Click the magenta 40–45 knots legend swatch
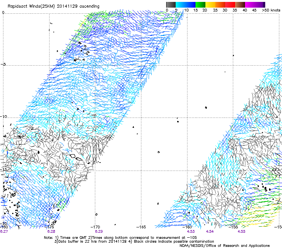The width and height of the screenshot is (282, 248). (x=250, y=5)
